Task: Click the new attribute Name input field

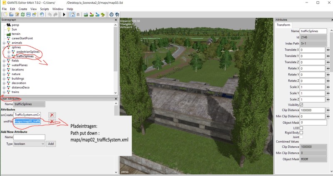Action: tap(29, 137)
